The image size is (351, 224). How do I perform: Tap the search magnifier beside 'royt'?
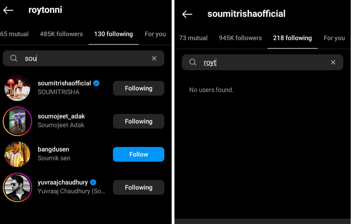click(193, 62)
